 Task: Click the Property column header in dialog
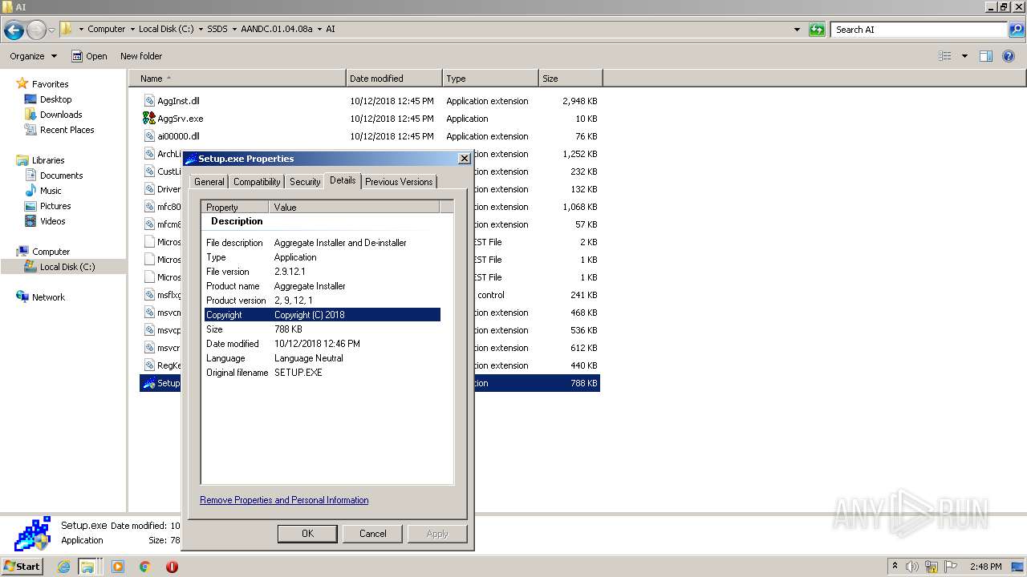(x=234, y=207)
